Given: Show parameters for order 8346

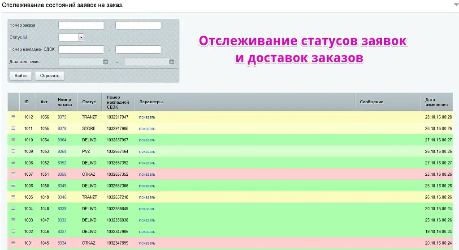Looking at the screenshot, I should [x=147, y=197].
